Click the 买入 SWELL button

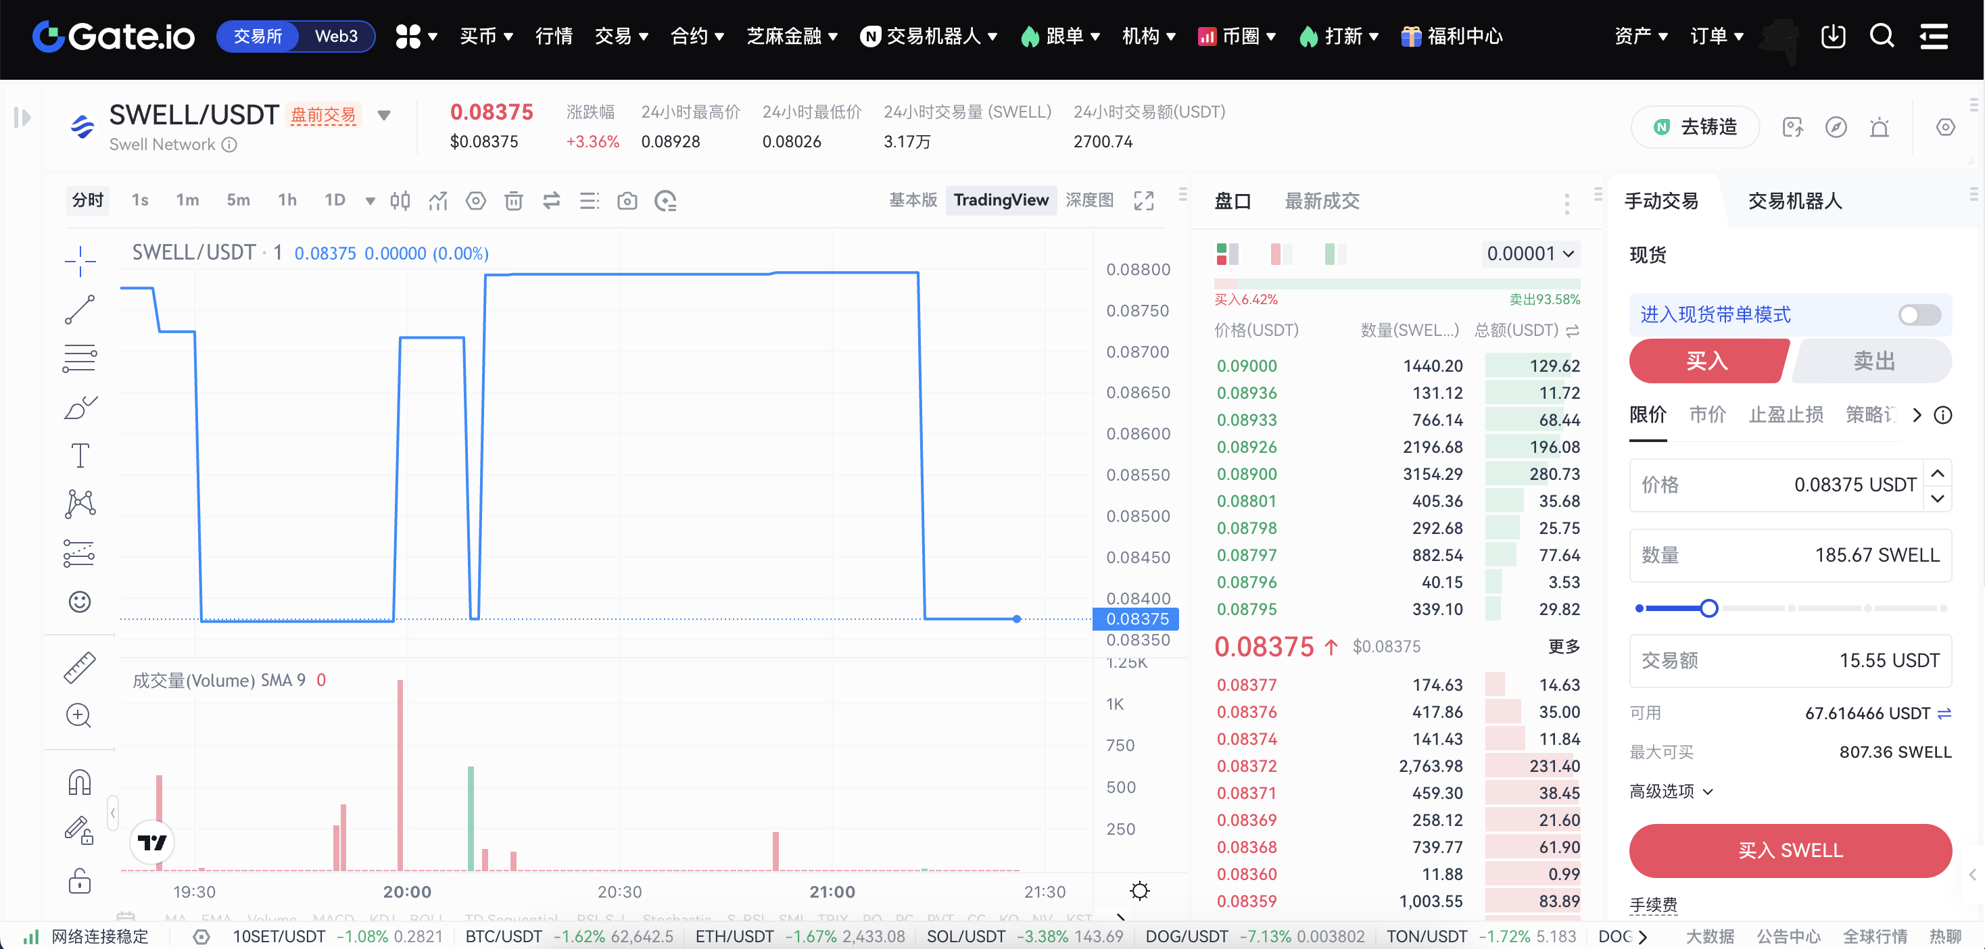(x=1790, y=850)
